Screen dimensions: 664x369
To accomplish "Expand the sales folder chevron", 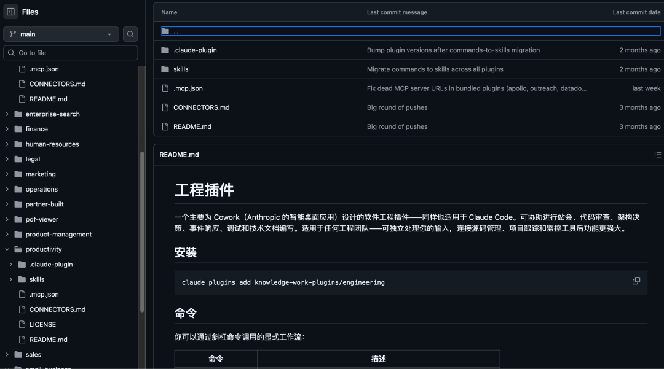I will tap(7, 355).
